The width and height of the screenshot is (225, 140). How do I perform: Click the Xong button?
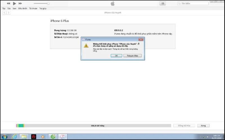click(203, 125)
